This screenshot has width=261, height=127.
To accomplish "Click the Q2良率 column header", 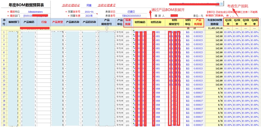I will point(237,22).
